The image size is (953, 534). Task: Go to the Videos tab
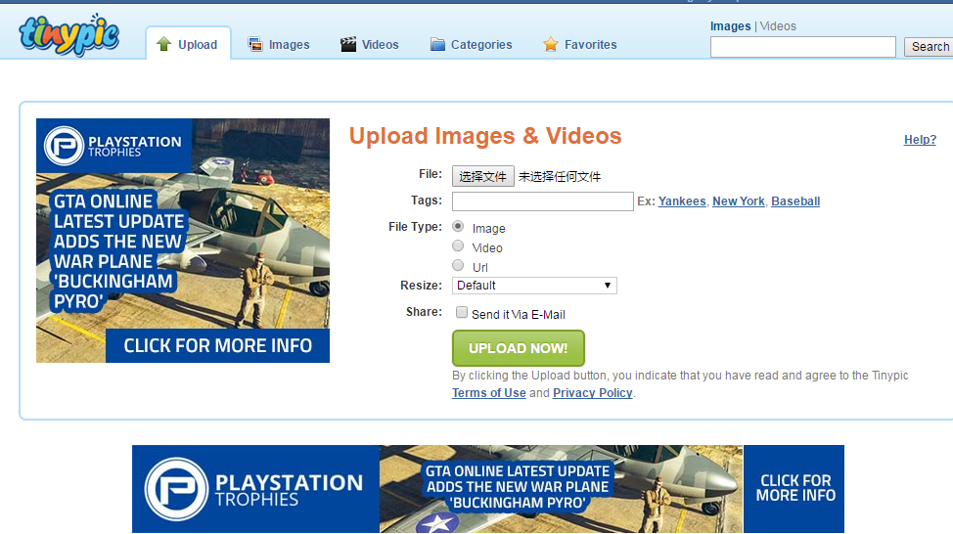point(370,44)
